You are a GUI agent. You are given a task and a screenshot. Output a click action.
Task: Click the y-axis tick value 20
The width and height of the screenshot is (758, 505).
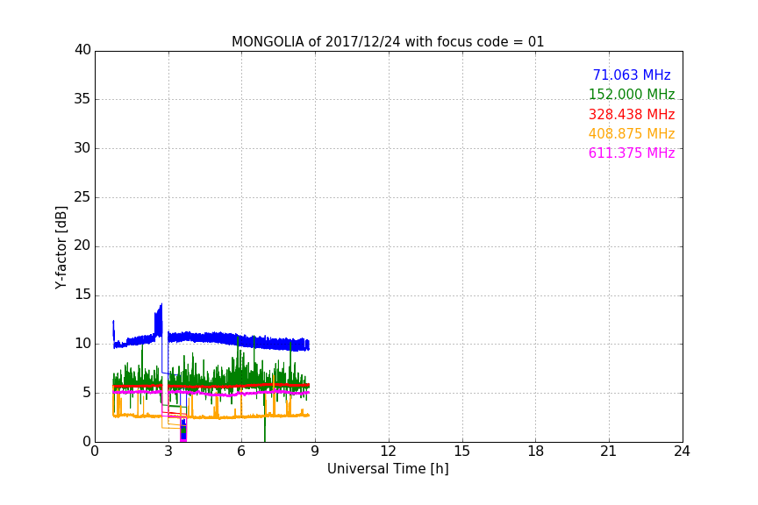(x=82, y=246)
